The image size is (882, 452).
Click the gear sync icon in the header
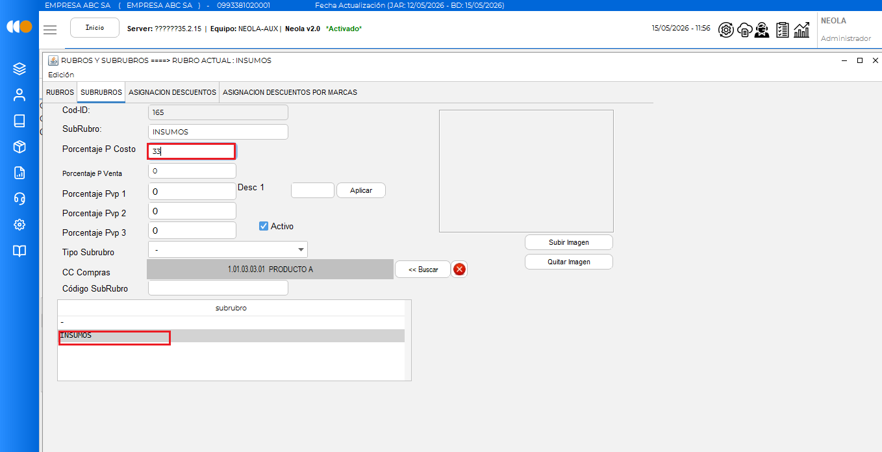[726, 30]
